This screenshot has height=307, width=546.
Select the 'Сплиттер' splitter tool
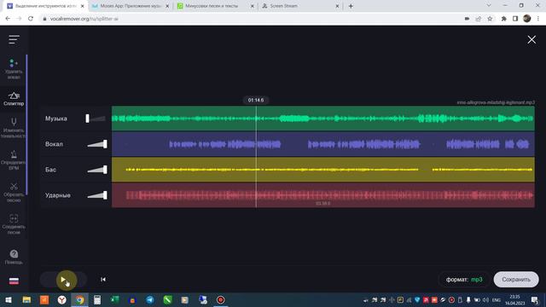coord(14,99)
